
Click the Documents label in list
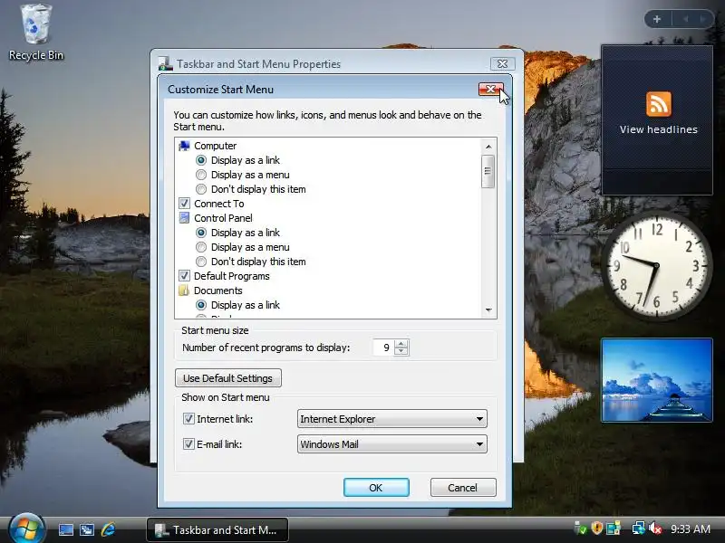point(217,291)
